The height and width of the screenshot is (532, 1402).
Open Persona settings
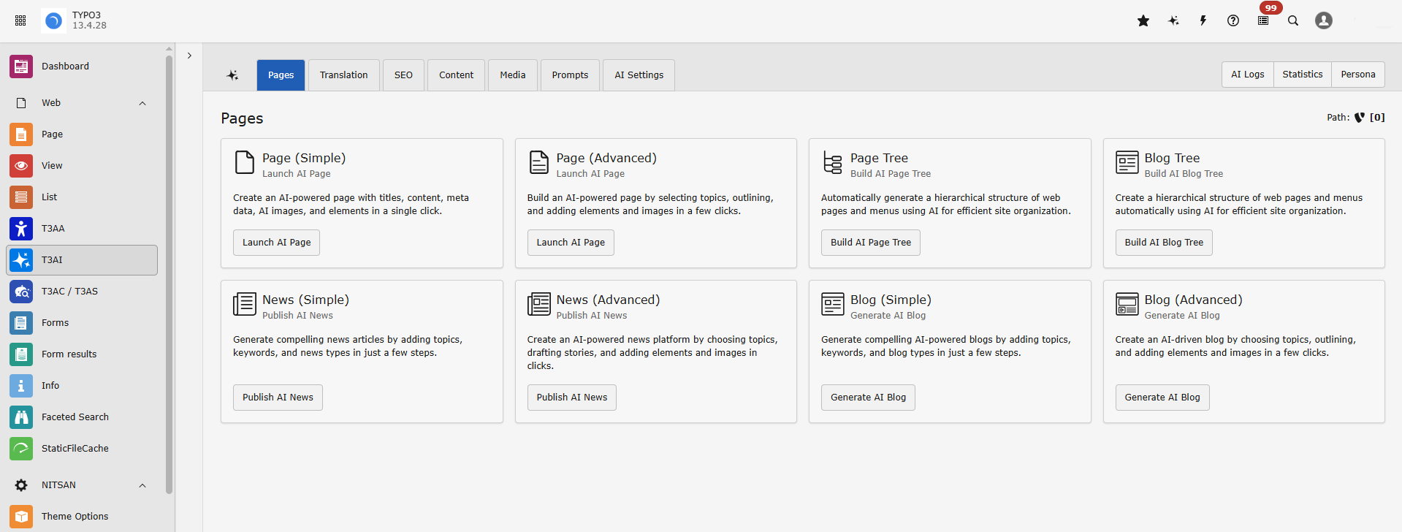point(1358,75)
